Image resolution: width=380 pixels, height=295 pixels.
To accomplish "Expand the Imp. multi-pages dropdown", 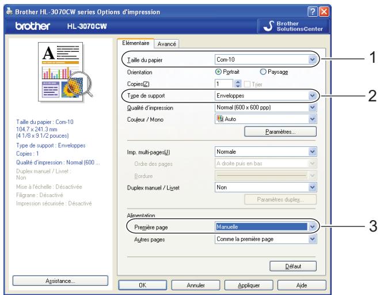I will pos(312,152).
